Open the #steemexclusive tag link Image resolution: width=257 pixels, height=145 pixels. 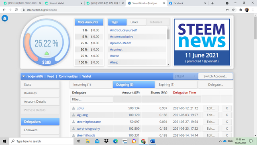pos(122,37)
